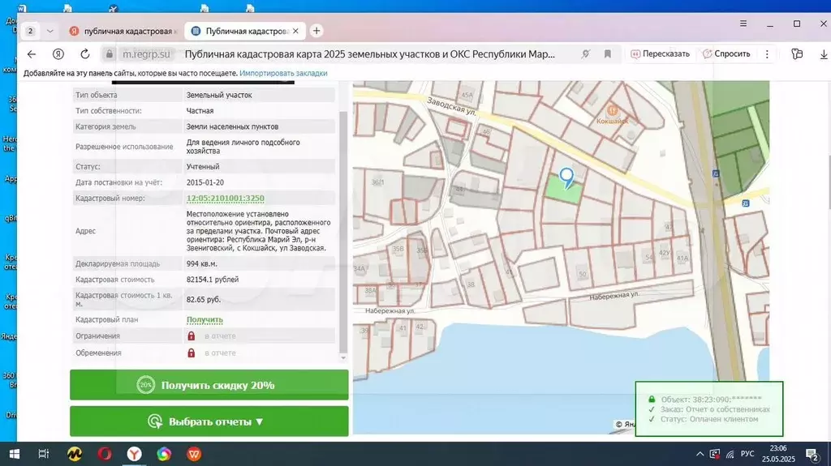Click the Земли населенных пунктов value
Viewport: 831px width, 466px height.
pos(232,126)
